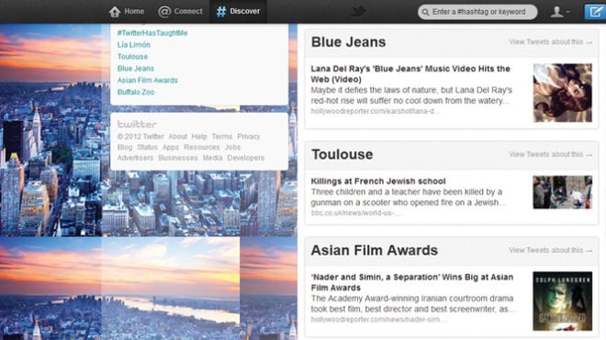
Task: Click the Asian Film Awards story thumbnail
Action: (562, 301)
